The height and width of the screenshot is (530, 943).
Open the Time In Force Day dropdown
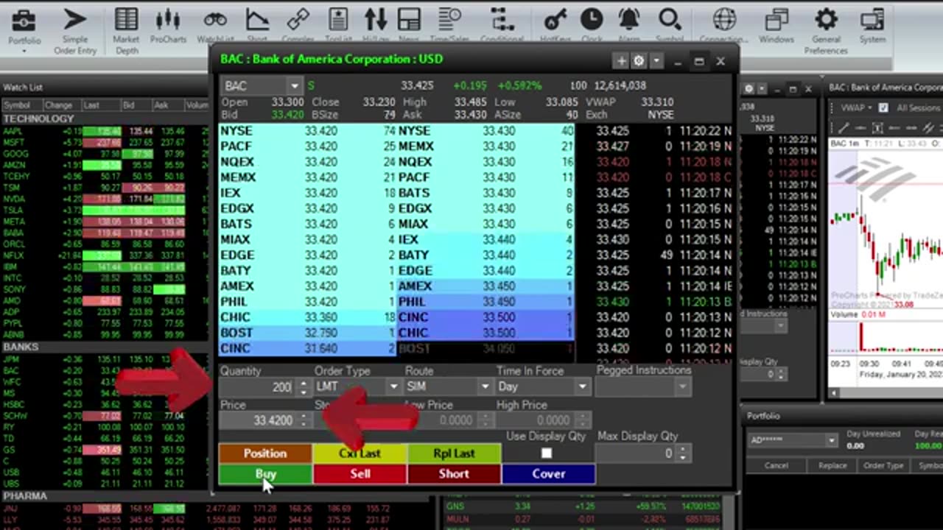583,386
